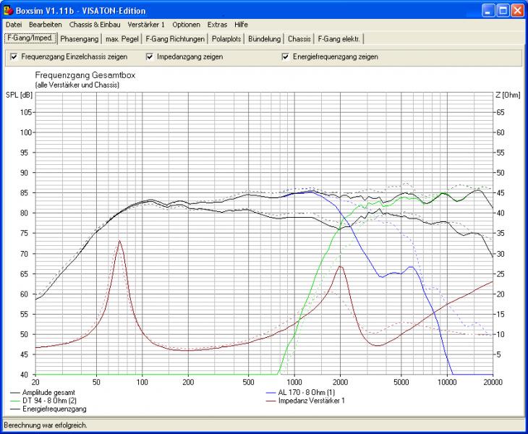The height and width of the screenshot is (434, 528).
Task: Click the blue AL 170 legend line swatch
Action: 271,393
